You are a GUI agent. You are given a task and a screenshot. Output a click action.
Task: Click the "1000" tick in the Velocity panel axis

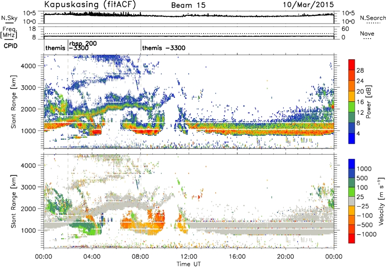(28, 230)
